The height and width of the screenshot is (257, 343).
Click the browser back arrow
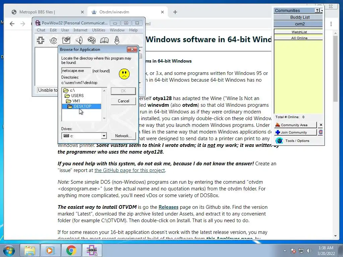click(x=12, y=24)
